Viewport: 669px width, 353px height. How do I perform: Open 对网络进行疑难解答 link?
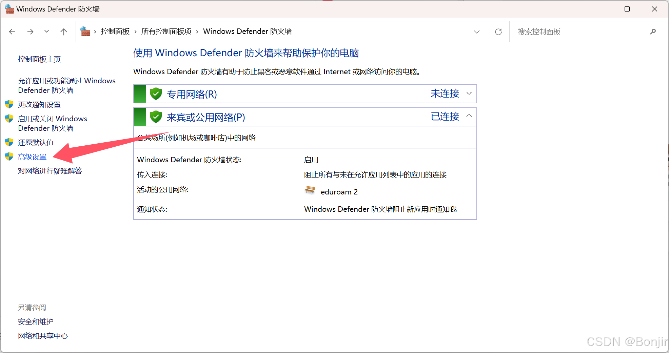[x=50, y=171]
